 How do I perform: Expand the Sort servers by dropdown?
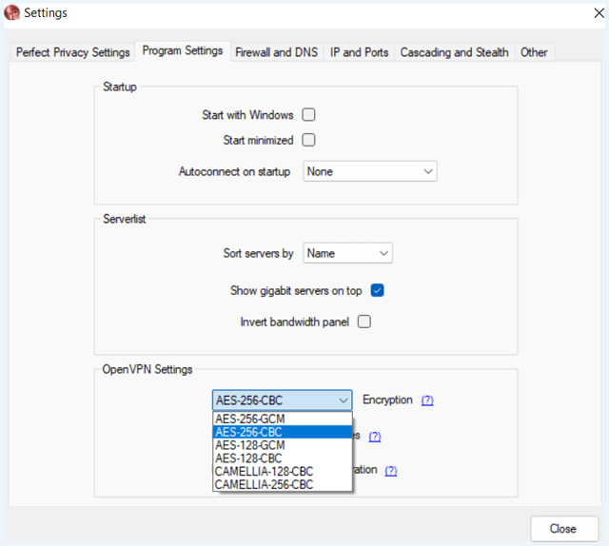(x=347, y=253)
